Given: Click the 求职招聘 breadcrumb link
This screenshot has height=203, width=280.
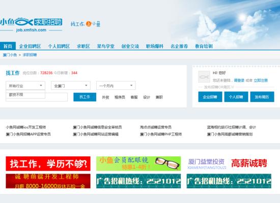Looking at the screenshot, I should coord(30,55).
